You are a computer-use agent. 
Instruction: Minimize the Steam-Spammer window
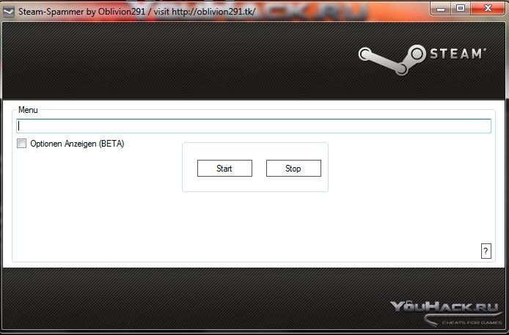441,9
